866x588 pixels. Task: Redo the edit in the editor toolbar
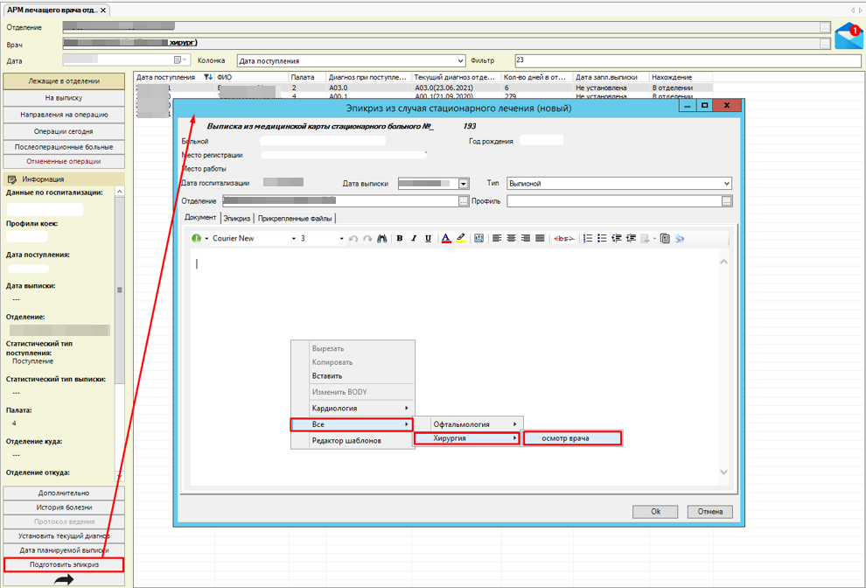click(367, 239)
